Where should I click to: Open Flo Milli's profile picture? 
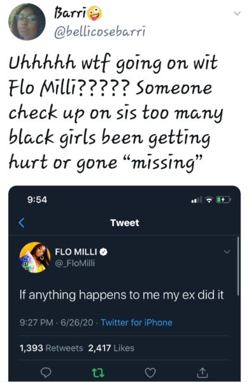(35, 257)
